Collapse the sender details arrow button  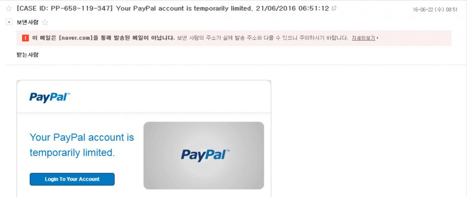(9, 22)
